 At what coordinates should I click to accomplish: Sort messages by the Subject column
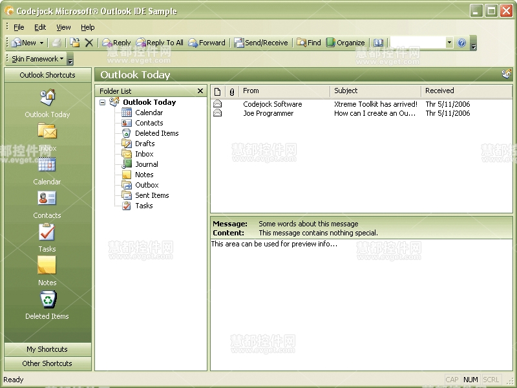(376, 91)
